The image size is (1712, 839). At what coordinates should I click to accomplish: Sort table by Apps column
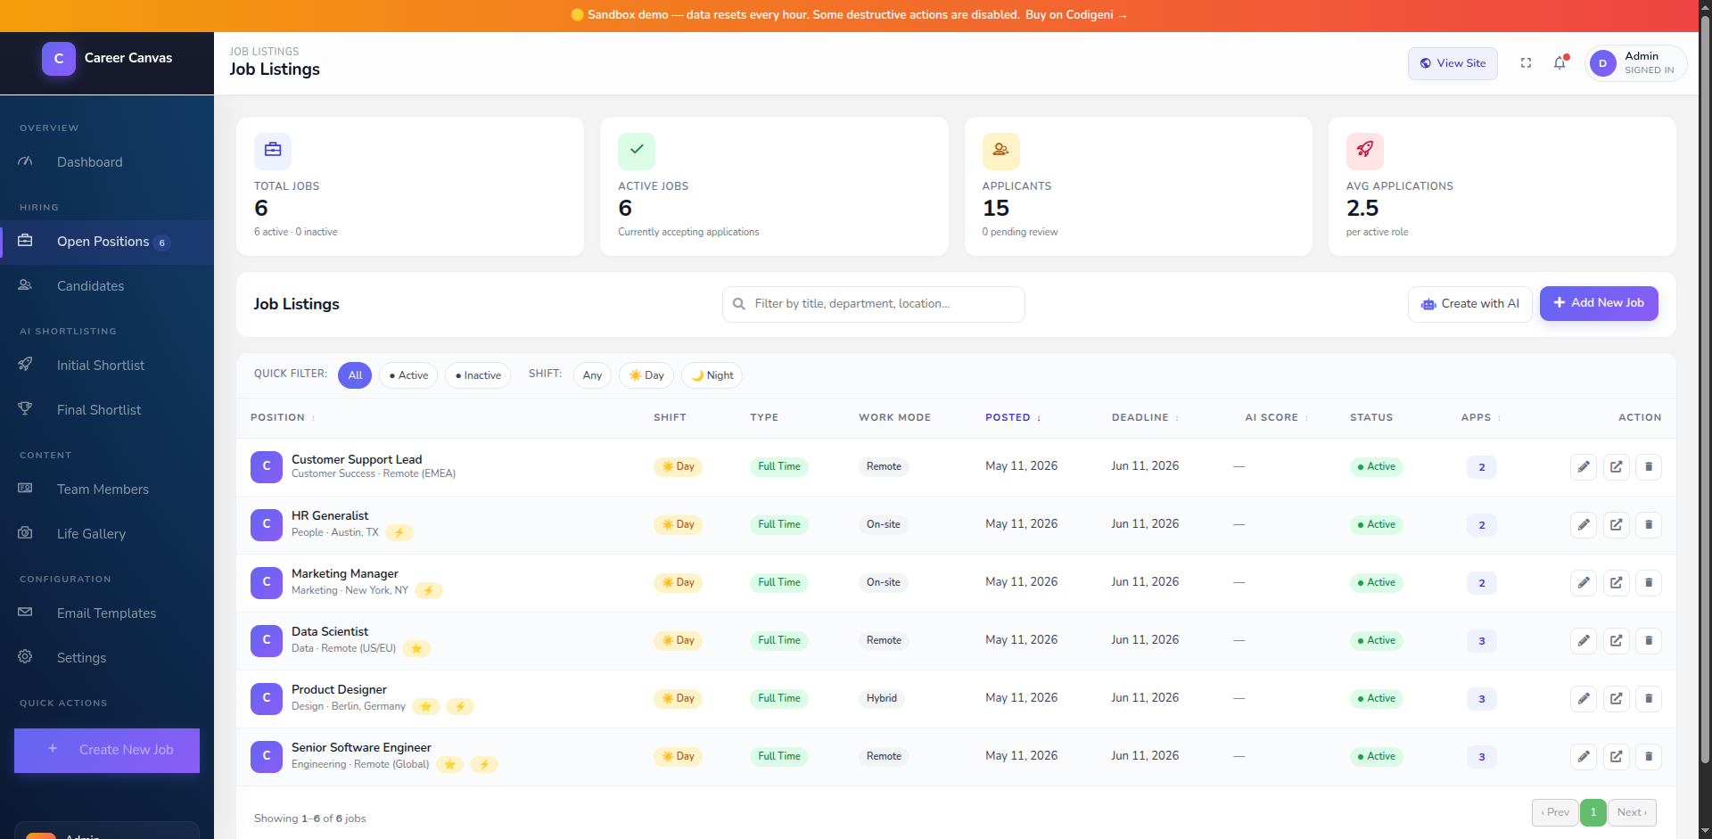(1481, 417)
